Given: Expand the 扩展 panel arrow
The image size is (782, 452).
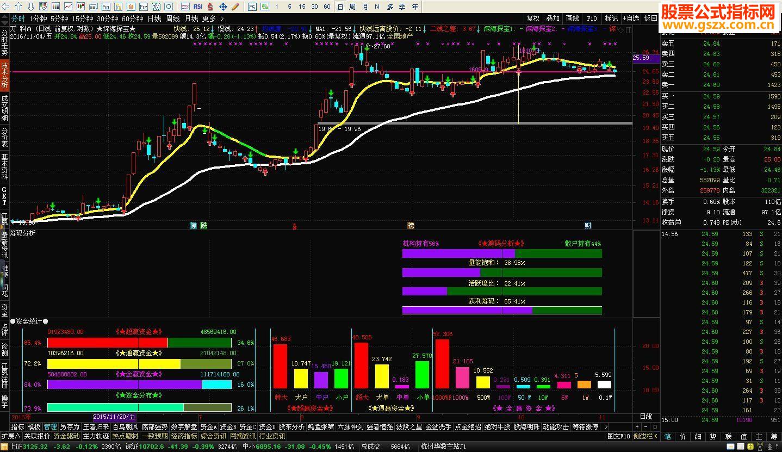Looking at the screenshot, I should pos(11,436).
